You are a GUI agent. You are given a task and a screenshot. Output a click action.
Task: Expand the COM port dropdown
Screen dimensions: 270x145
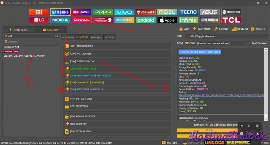(215, 43)
